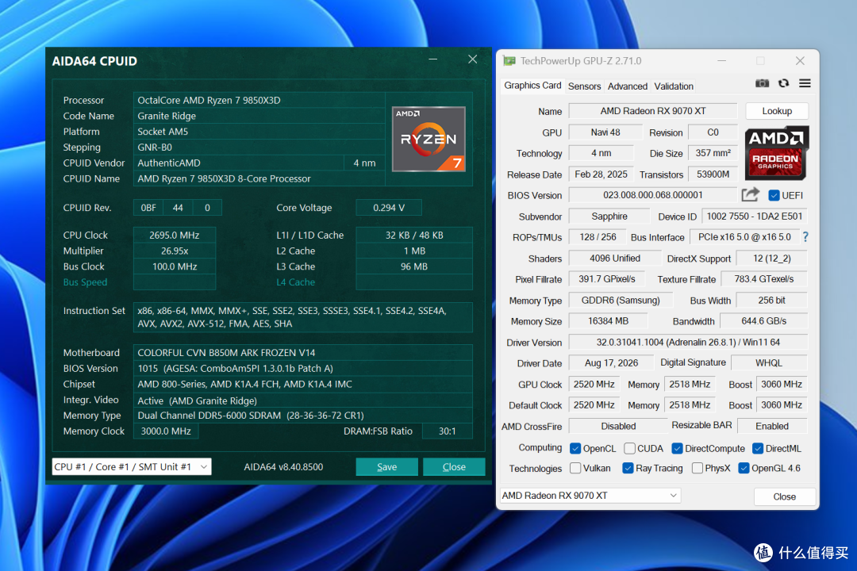Image resolution: width=857 pixels, height=571 pixels.
Task: Switch to the Advanced tab
Action: point(628,86)
